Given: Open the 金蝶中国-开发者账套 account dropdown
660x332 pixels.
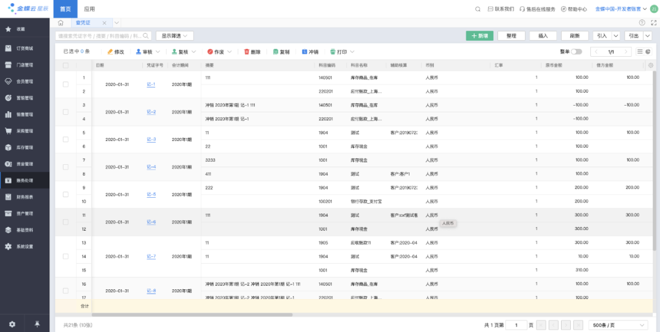Looking at the screenshot, I should (621, 9).
